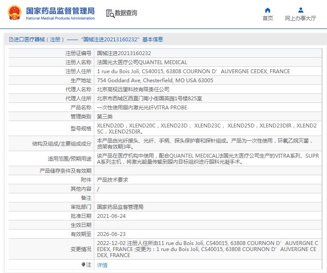Click the 网上办事大厅 person icon
Image resolution: width=327 pixels, height=273 pixels.
click(x=300, y=10)
